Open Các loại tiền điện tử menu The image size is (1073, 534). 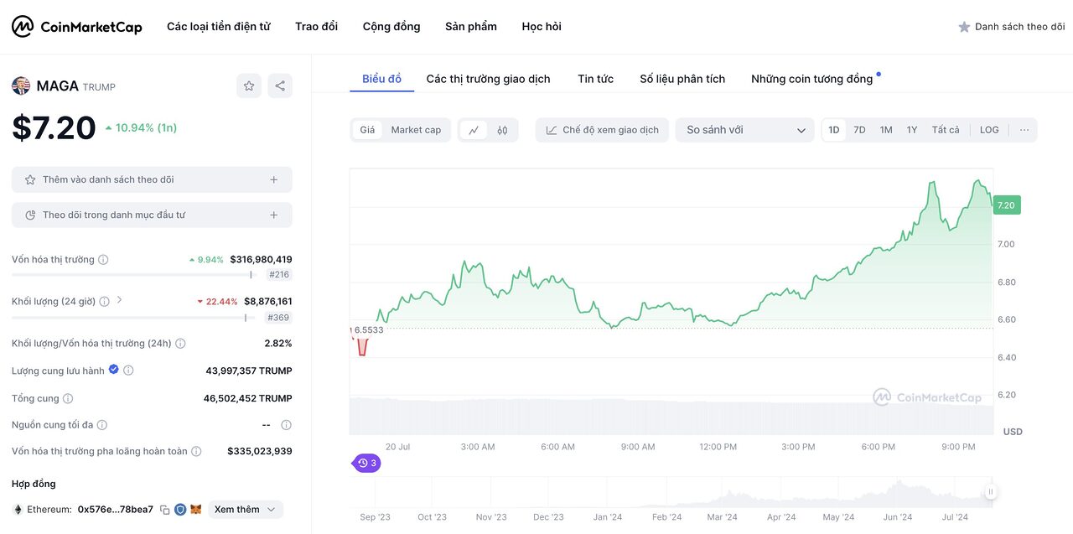click(218, 27)
